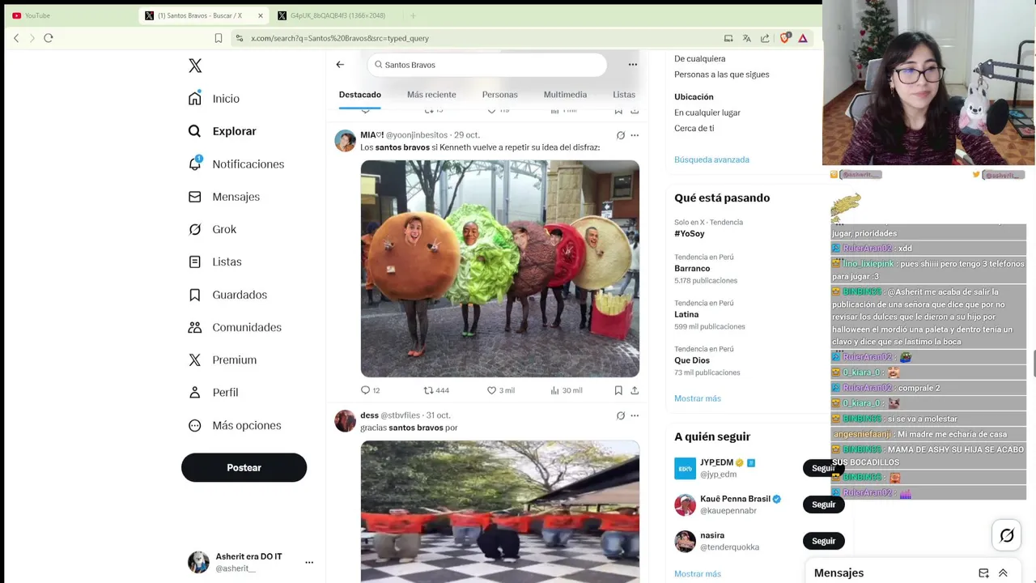Click Grok icon on dess's post
1036x583 pixels.
tap(621, 415)
